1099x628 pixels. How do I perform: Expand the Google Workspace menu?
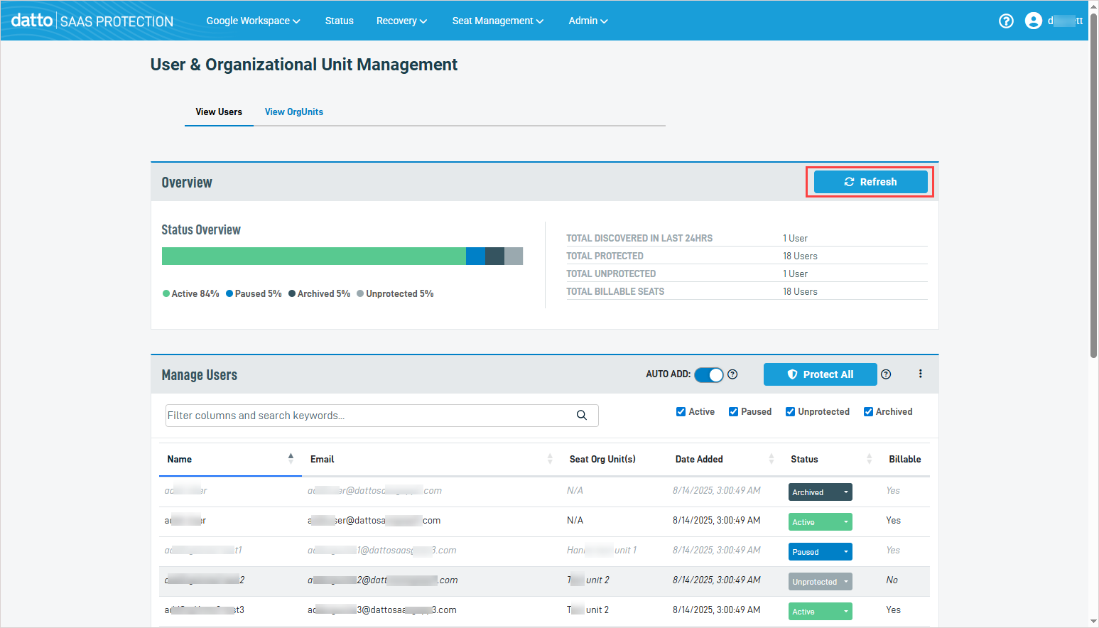253,21
